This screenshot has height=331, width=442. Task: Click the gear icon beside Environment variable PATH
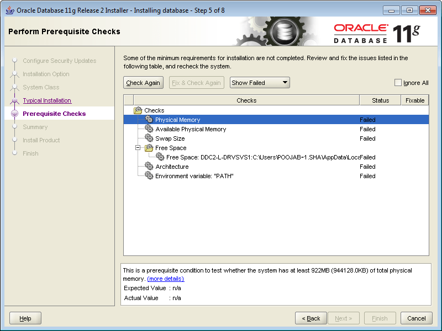[x=149, y=176]
